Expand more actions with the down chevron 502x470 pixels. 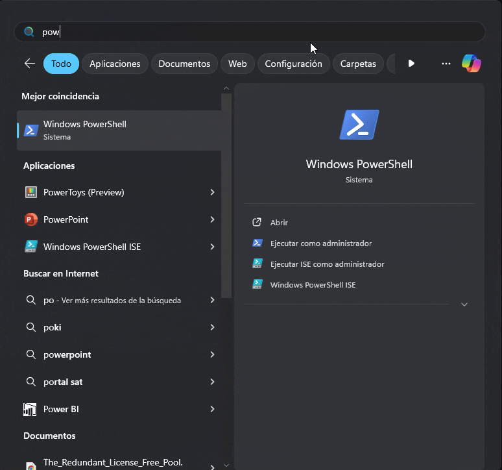coord(464,304)
